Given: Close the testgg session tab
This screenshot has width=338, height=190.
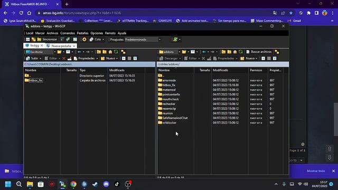Looking at the screenshot, I should coord(42,46).
